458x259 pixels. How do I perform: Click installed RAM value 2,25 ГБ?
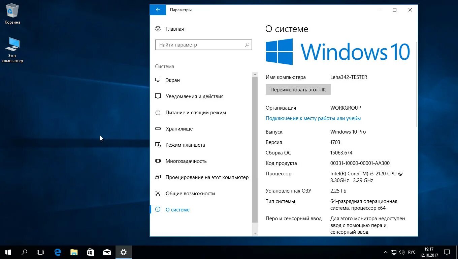[x=338, y=191]
